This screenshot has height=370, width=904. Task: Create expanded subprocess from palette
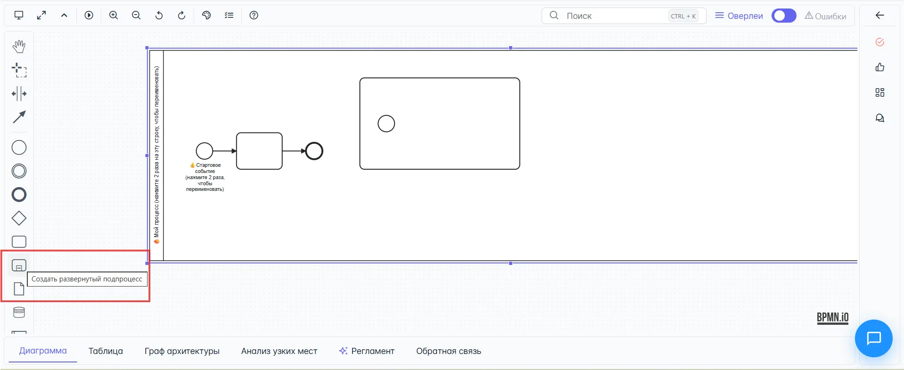[19, 266]
